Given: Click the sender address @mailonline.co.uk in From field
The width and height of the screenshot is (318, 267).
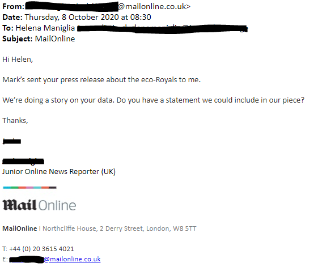Looking at the screenshot, I should pyautogui.click(x=154, y=6).
